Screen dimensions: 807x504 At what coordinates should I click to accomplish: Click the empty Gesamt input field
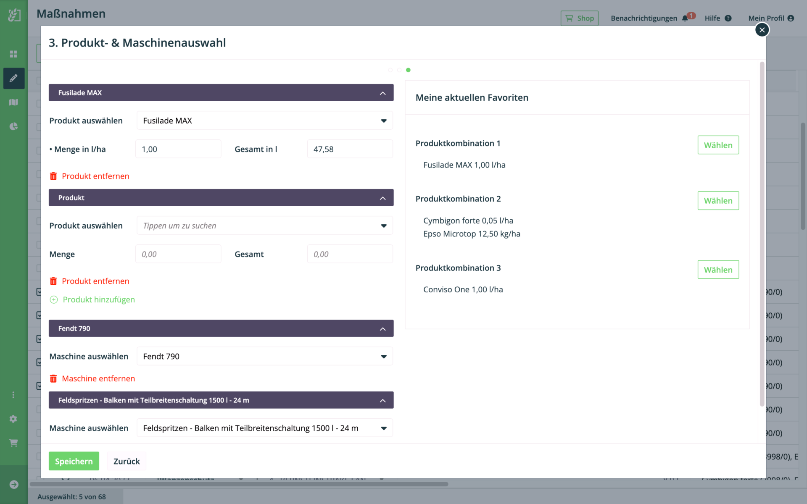pyautogui.click(x=350, y=254)
